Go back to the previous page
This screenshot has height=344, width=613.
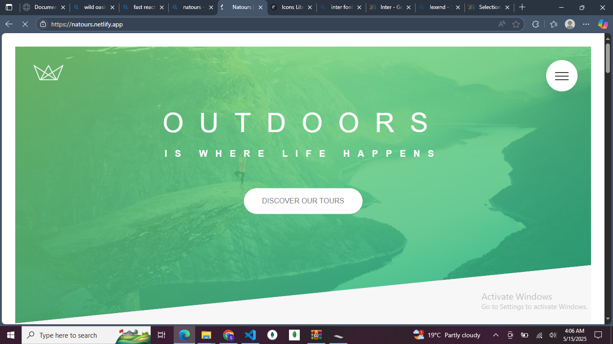(9, 24)
